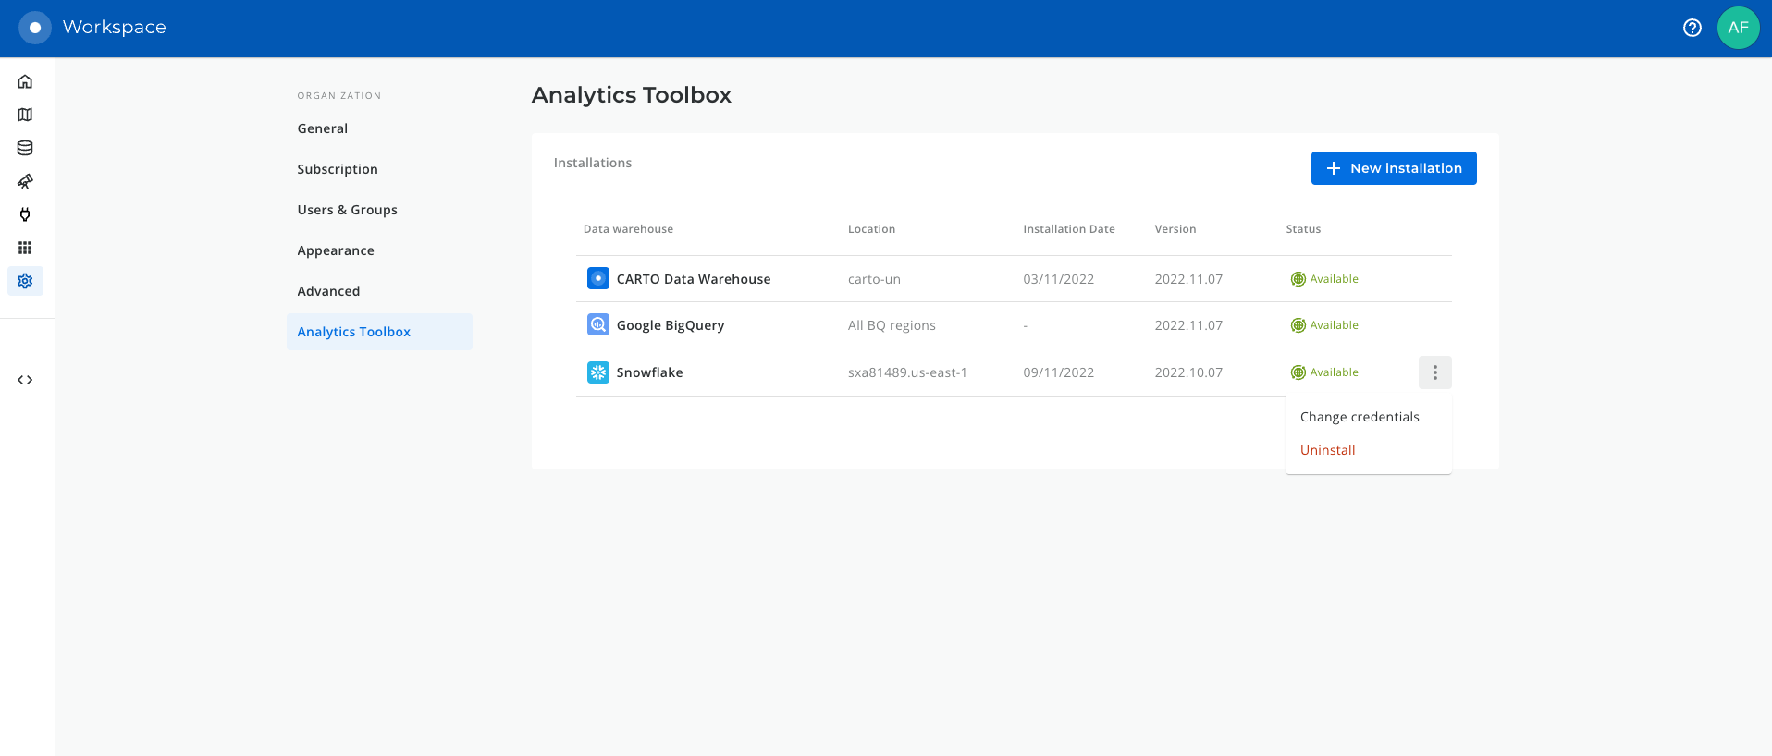The width and height of the screenshot is (1772, 756).
Task: Open Developers code brackets icon
Action: [x=25, y=380]
